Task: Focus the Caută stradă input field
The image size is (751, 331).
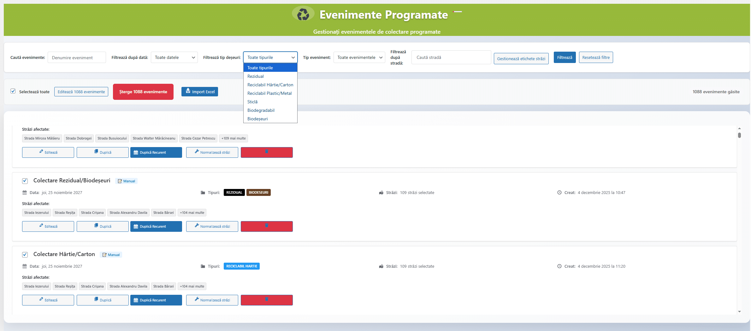Action: tap(451, 57)
